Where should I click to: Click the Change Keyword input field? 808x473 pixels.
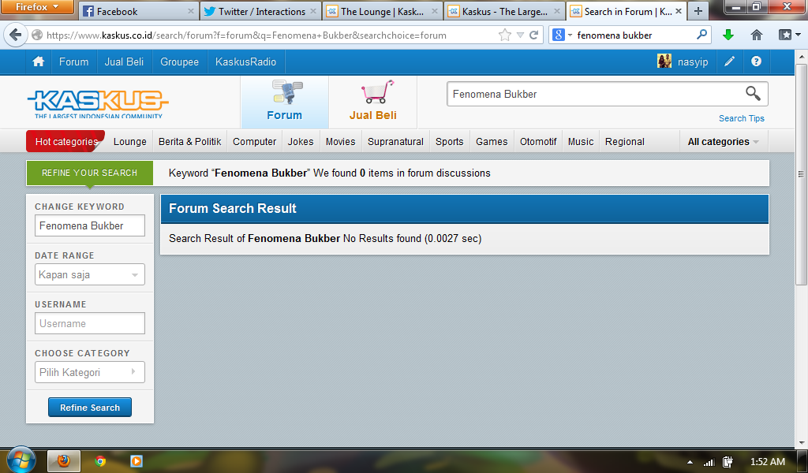click(x=90, y=225)
